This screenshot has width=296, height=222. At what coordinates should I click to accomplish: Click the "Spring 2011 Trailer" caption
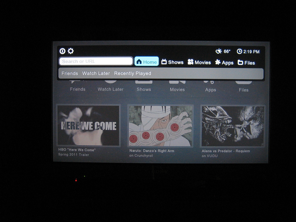[x=74, y=155]
